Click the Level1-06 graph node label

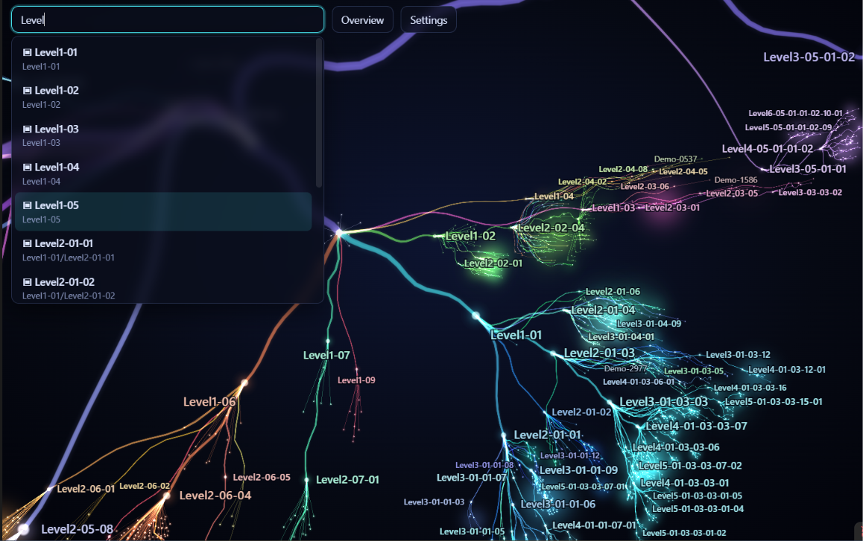[x=209, y=402]
